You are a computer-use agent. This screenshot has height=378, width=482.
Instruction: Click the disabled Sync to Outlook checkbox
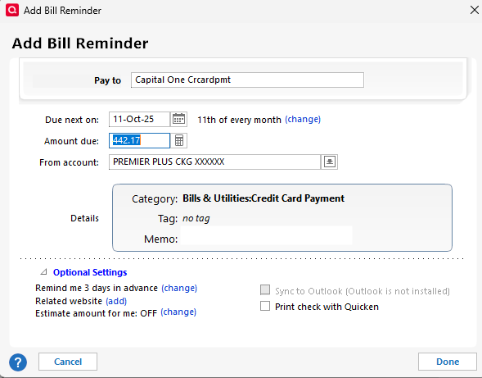(x=265, y=290)
